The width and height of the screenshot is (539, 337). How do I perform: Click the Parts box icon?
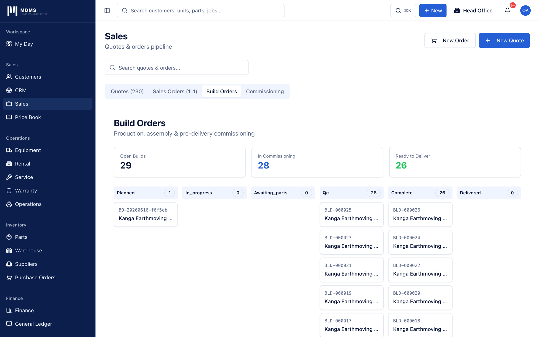(9, 237)
